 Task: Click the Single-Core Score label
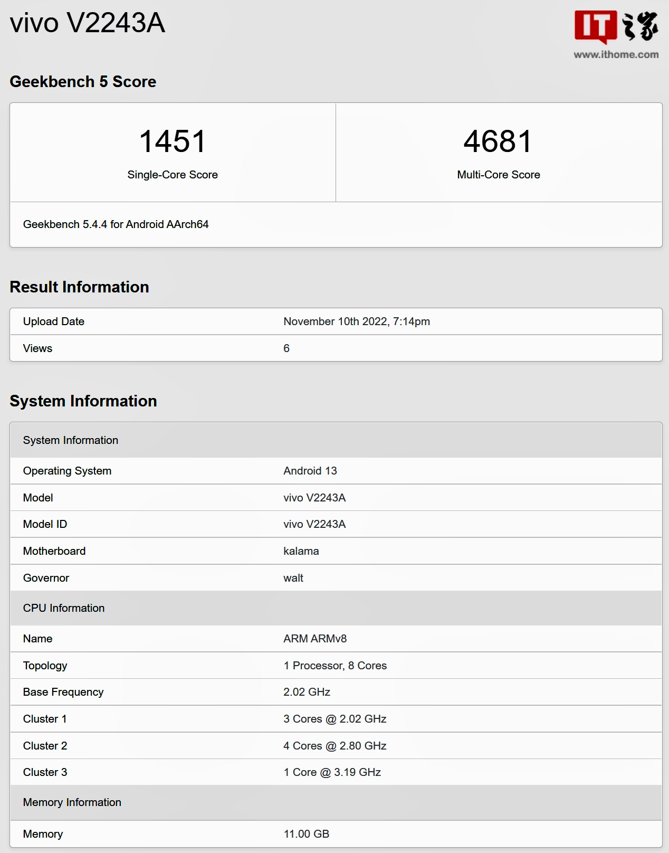[173, 175]
